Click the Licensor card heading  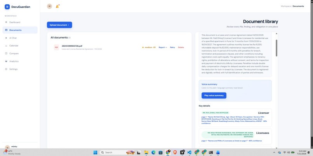tap(264, 113)
